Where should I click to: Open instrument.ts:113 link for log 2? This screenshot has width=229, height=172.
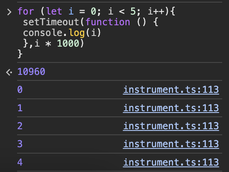click(171, 126)
